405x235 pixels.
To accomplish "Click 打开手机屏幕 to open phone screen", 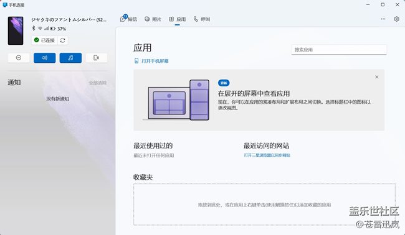I will 151,61.
